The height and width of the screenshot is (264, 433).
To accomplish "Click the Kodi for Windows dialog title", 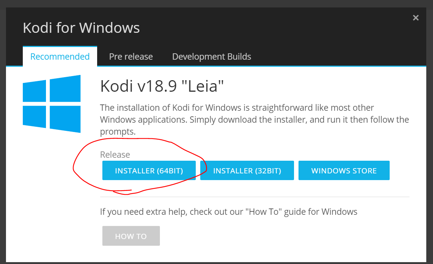I will [81, 28].
